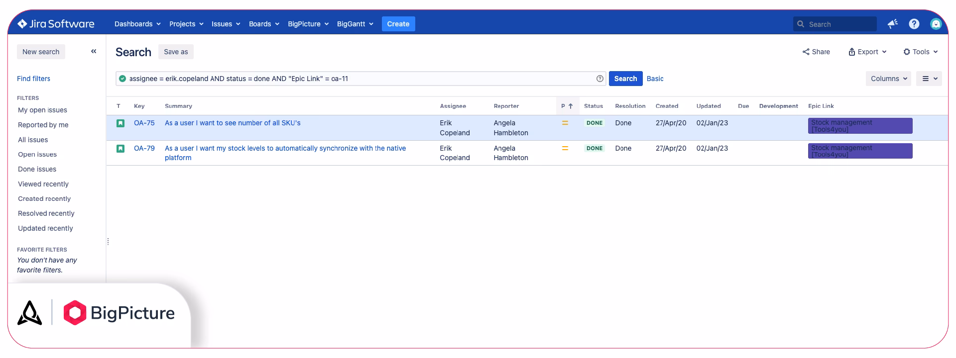Open the user profile avatar
The height and width of the screenshot is (358, 956).
pyautogui.click(x=936, y=24)
